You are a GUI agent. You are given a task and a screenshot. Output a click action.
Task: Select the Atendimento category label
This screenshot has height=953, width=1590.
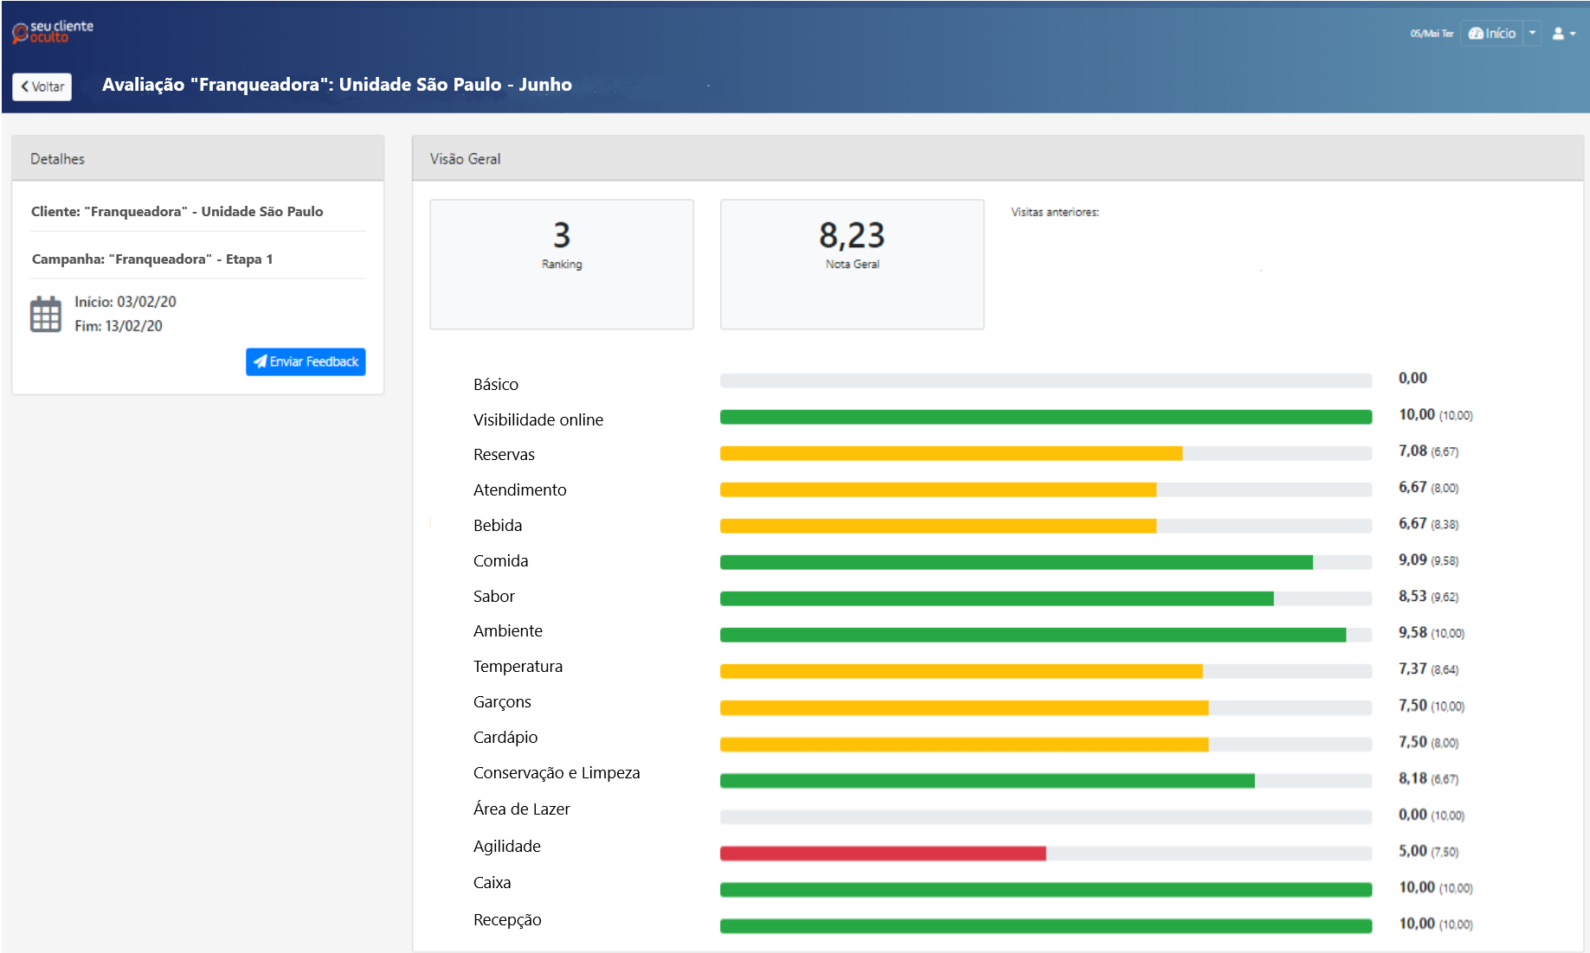pos(519,490)
